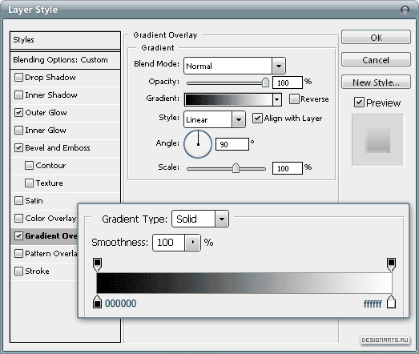Toggle the Reverse checkbox

point(294,99)
